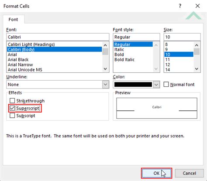Toggle the Strikethrough checkbox
Image resolution: width=207 pixels, height=181 pixels.
(x=12, y=101)
